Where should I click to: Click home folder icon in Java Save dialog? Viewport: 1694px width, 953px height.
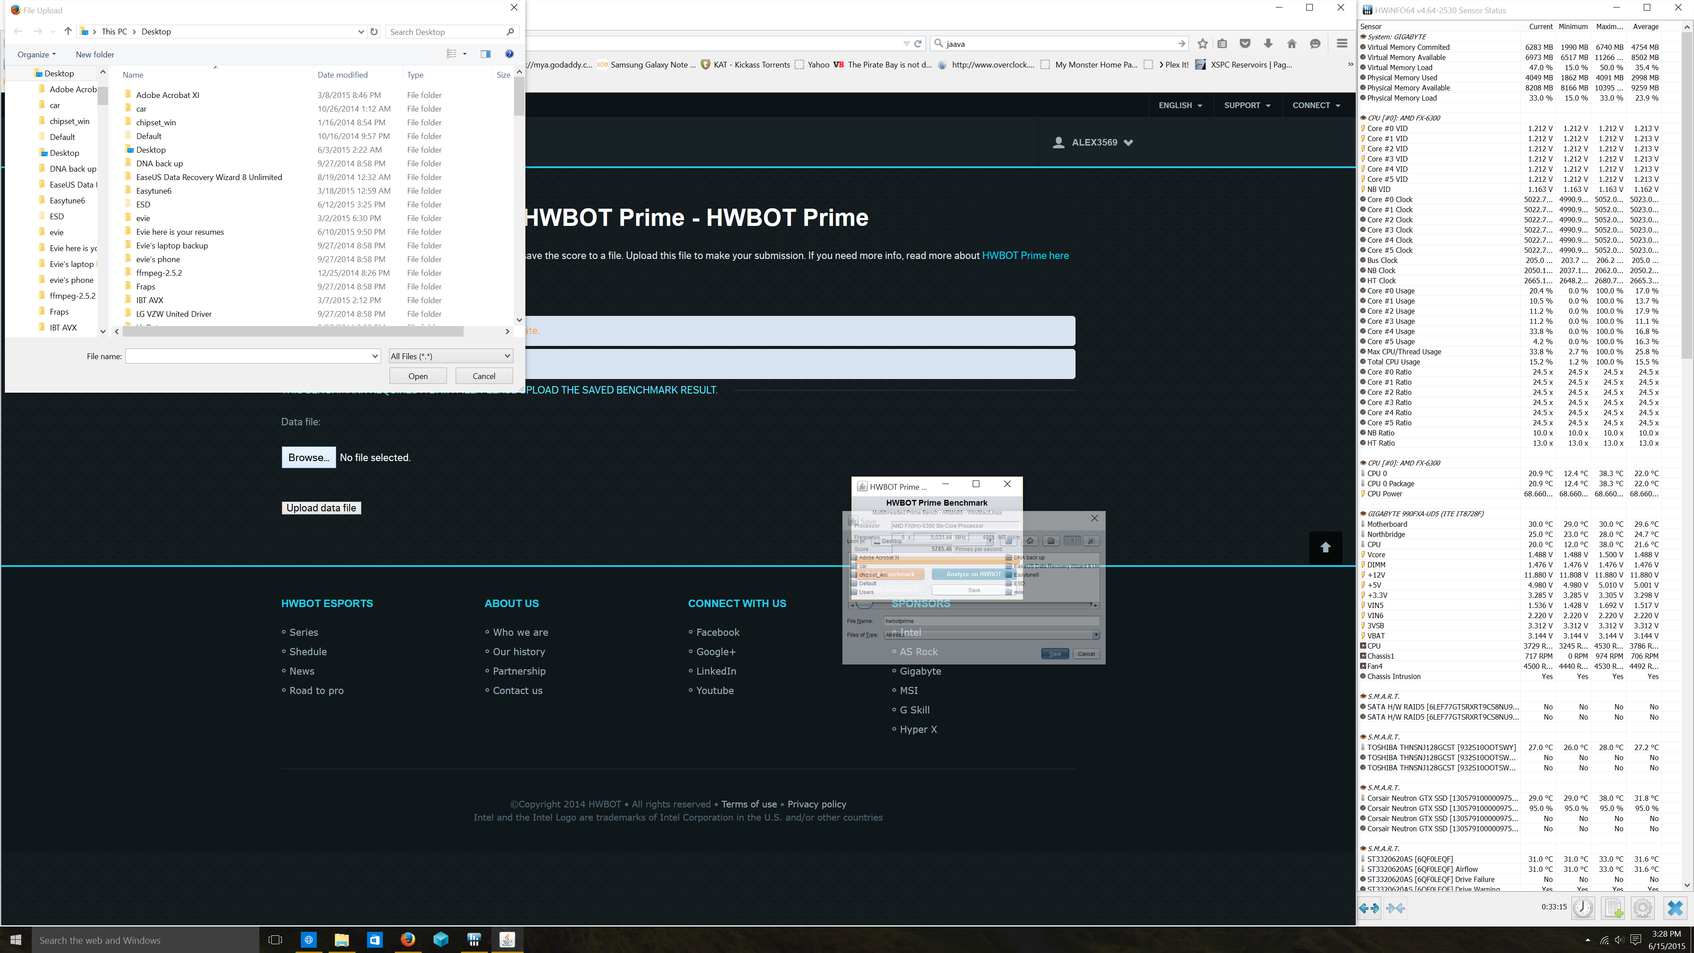click(x=1031, y=540)
